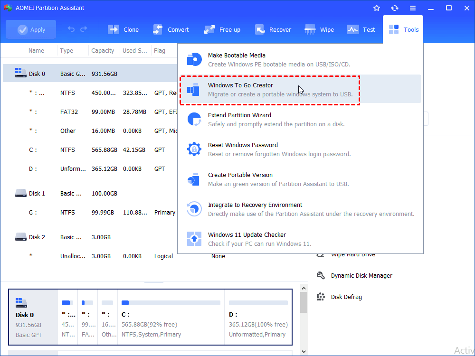Click the Capacity column header
This screenshot has width=475, height=356.
[103, 51]
